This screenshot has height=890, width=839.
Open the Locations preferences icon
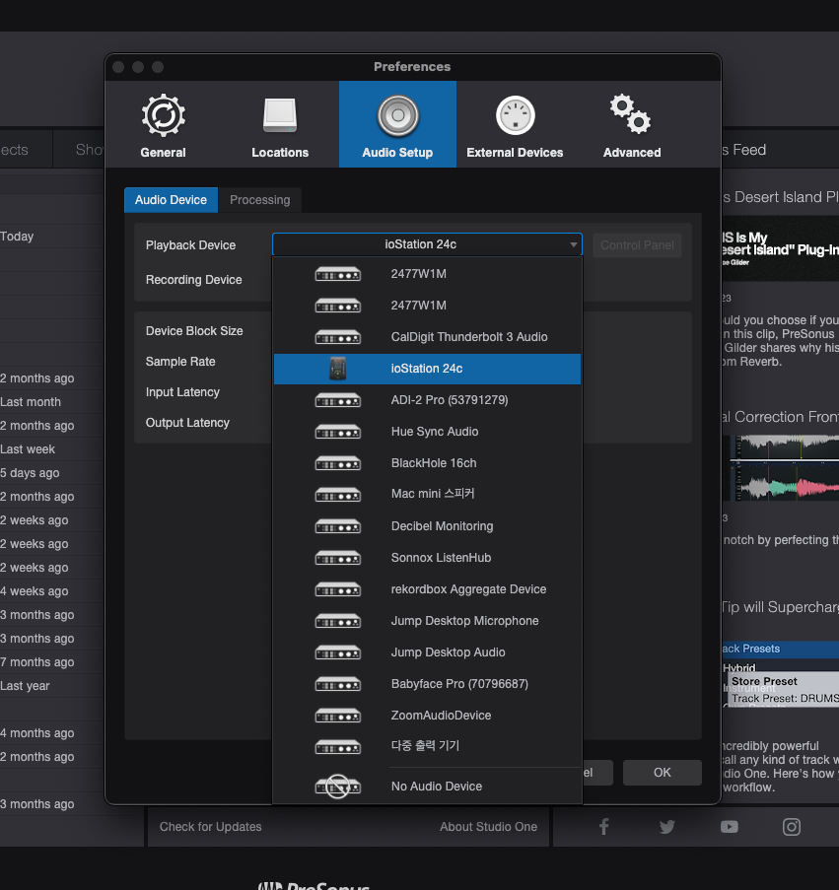click(x=280, y=115)
